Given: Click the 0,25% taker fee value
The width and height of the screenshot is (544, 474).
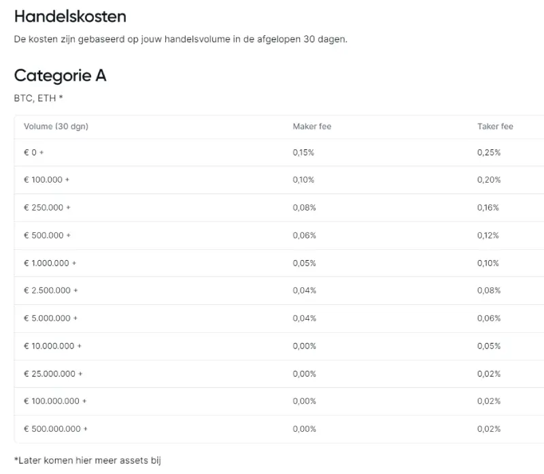Looking at the screenshot, I should [488, 153].
